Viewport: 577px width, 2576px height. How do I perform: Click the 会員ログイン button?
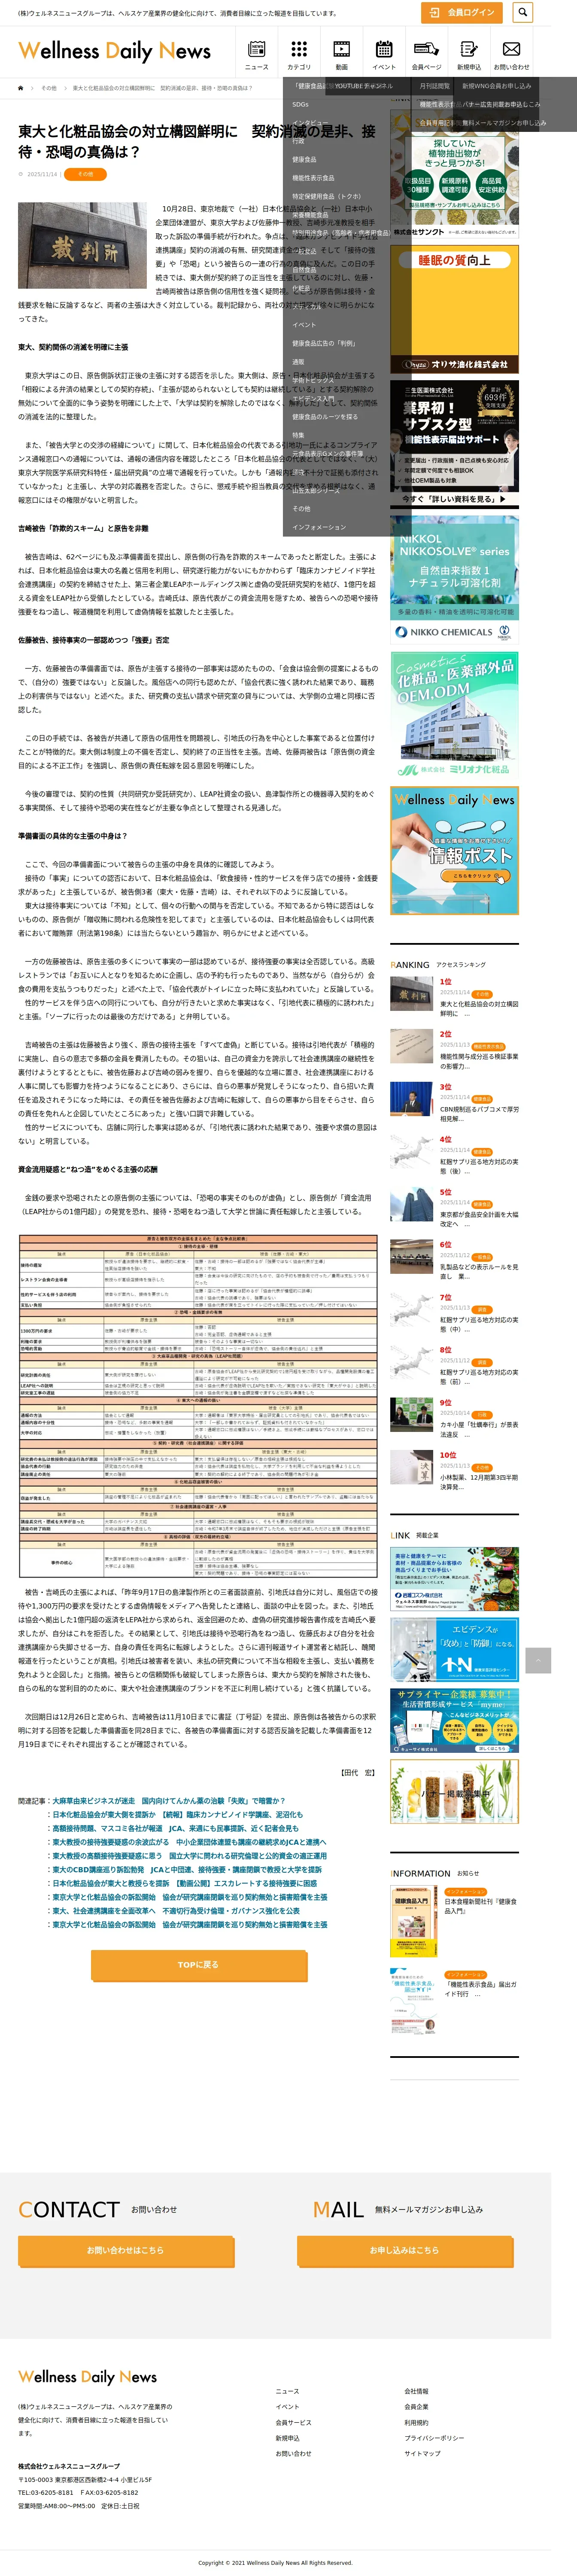(461, 12)
